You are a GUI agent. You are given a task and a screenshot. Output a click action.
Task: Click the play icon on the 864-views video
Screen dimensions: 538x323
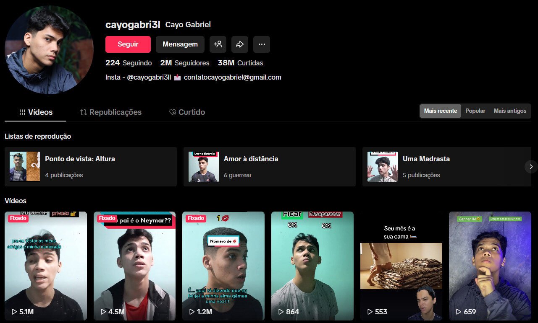(x=281, y=311)
